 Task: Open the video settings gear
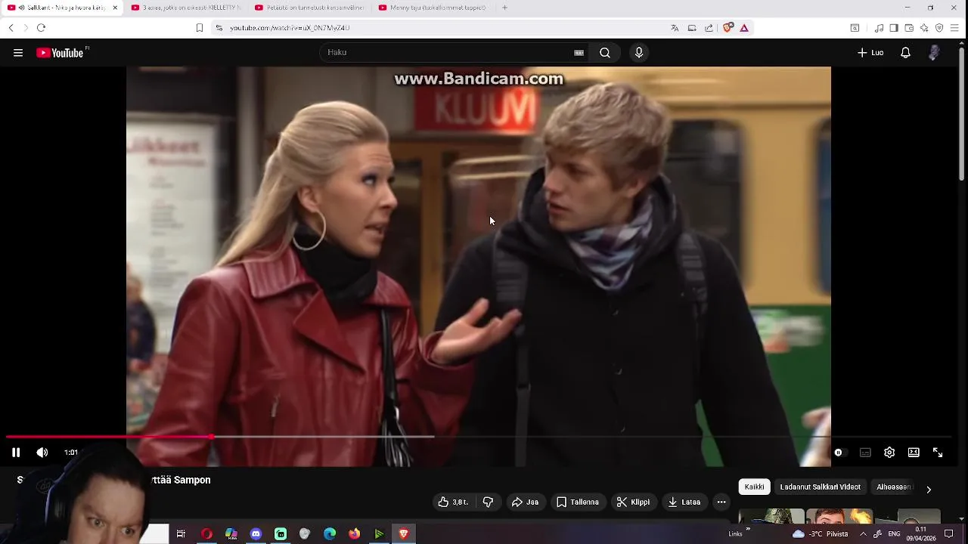point(889,453)
